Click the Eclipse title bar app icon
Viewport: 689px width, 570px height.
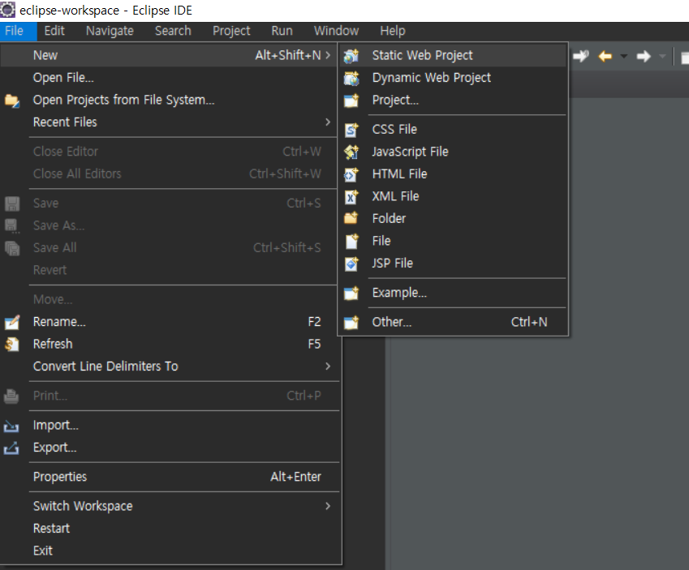pos(7,9)
